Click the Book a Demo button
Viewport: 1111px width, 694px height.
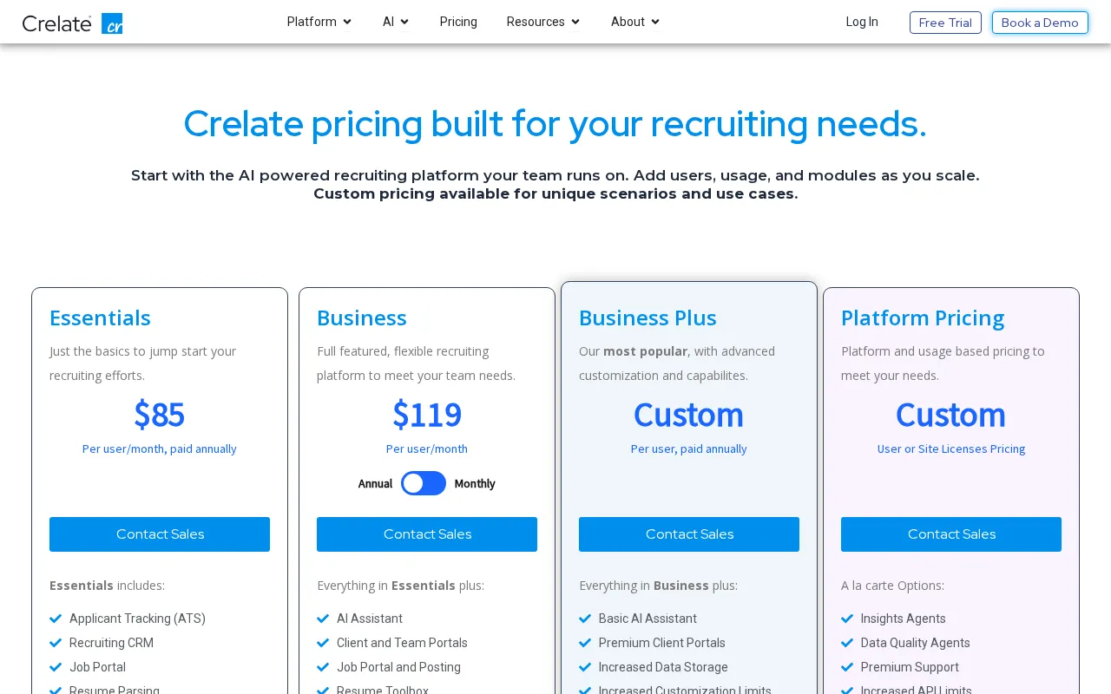(x=1040, y=23)
